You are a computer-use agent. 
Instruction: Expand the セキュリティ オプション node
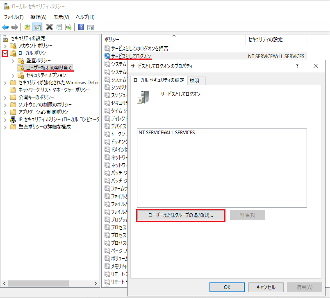click(13, 76)
